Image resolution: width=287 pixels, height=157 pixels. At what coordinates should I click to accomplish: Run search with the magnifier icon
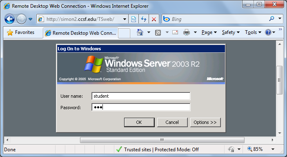pyautogui.click(x=271, y=18)
